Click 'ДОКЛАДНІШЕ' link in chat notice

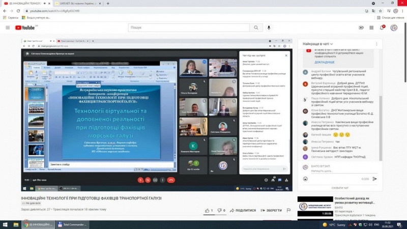click(x=325, y=62)
